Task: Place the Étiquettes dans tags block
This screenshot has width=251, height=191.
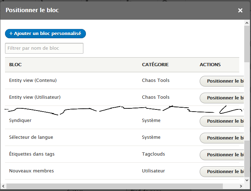Action: 222,155
